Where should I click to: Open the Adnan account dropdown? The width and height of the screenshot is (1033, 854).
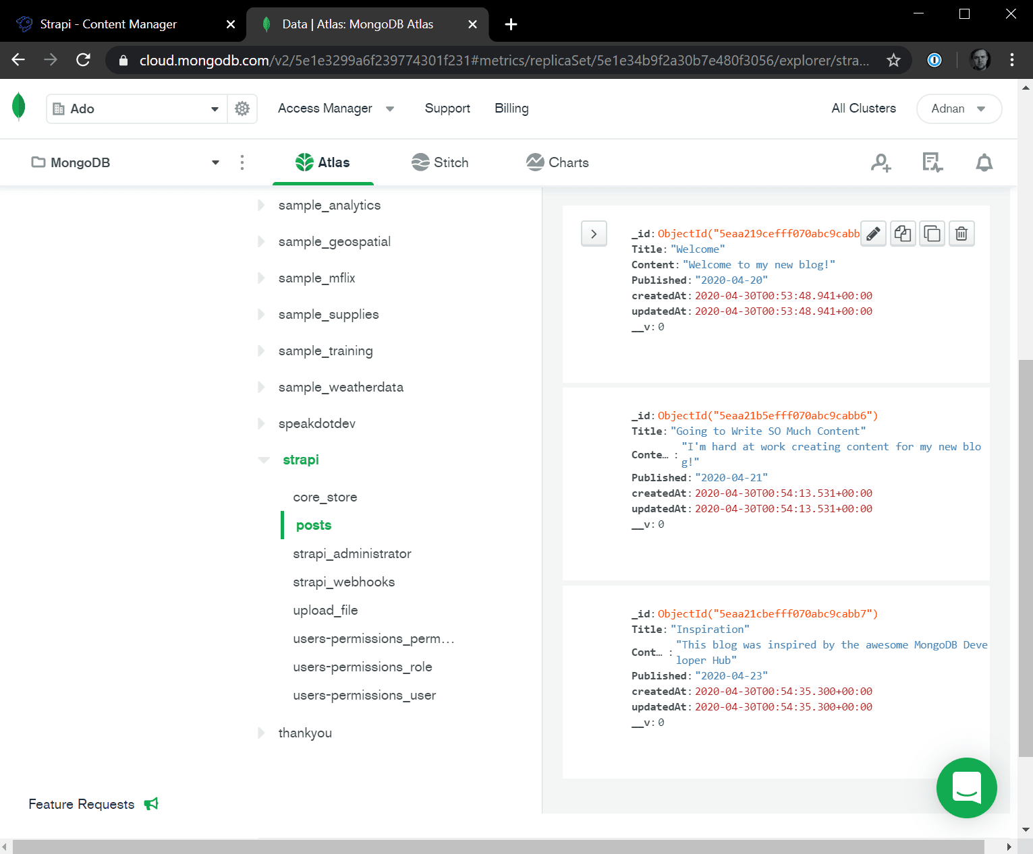[959, 109]
